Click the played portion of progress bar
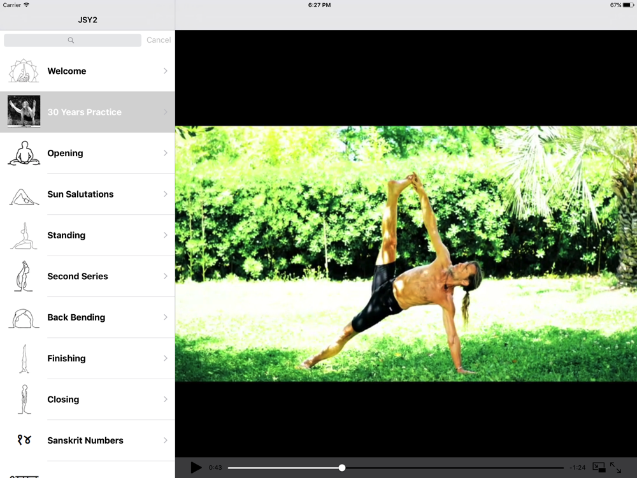637x478 pixels. (x=283, y=468)
